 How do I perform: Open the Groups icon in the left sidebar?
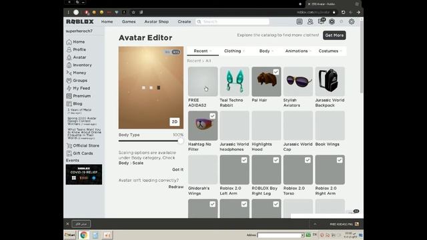click(x=69, y=81)
